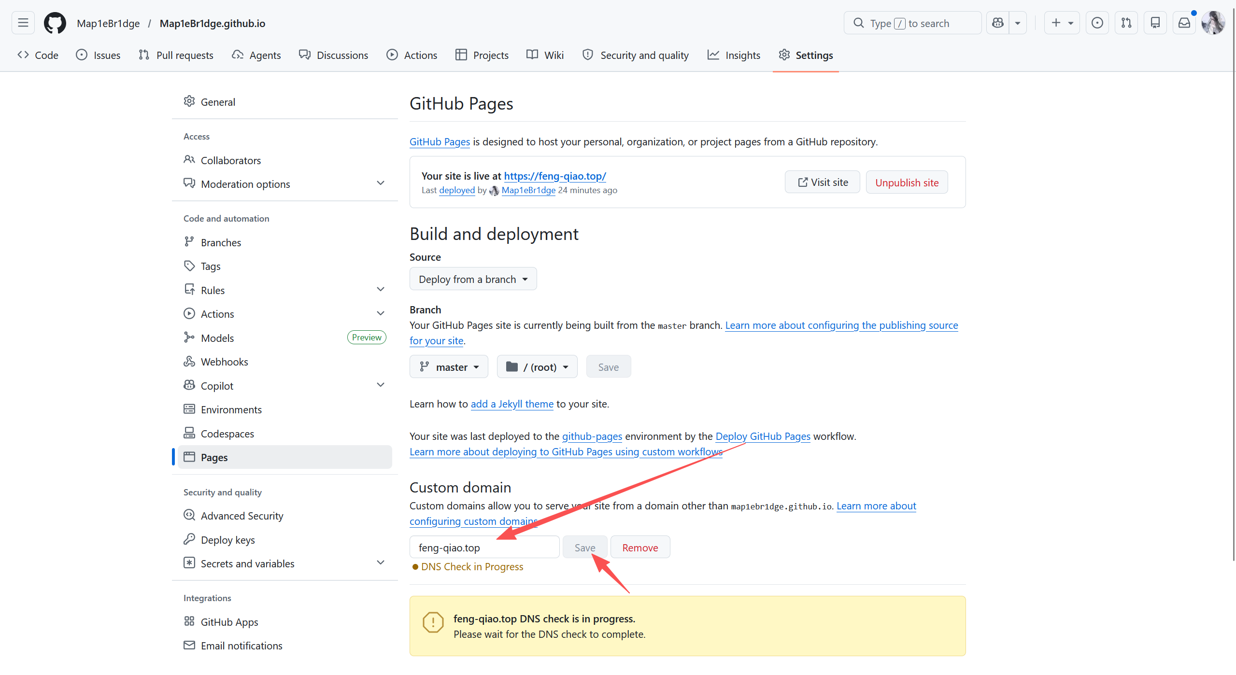Switch to the Insights tab
The image size is (1236, 675).
coord(734,55)
